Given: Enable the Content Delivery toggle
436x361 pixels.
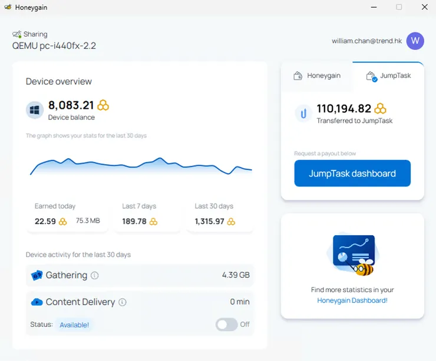Looking at the screenshot, I should click(x=226, y=325).
